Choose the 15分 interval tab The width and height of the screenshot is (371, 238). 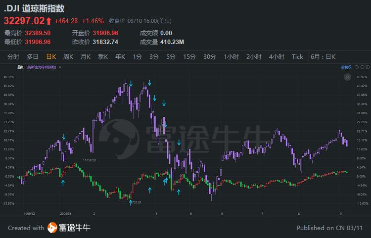click(189, 56)
